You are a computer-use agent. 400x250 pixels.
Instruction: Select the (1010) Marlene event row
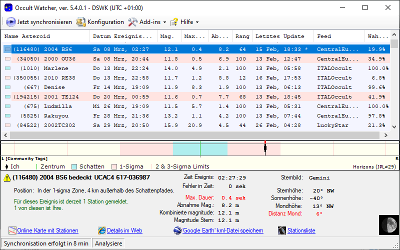pyautogui.click(x=196, y=68)
